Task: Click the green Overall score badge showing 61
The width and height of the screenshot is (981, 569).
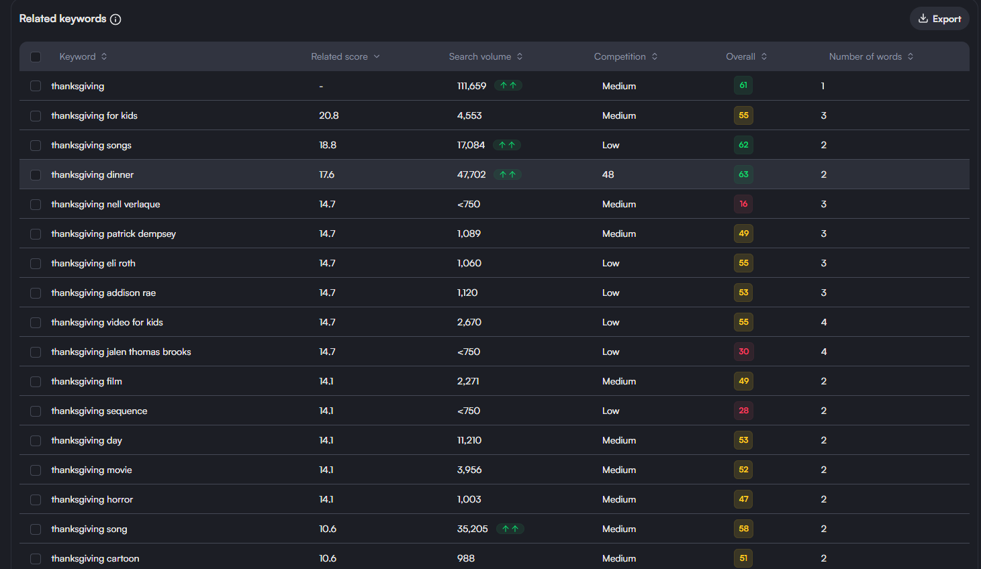Action: tap(743, 85)
